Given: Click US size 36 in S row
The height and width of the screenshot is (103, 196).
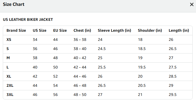Looking at the screenshot, I should [x=35, y=49].
